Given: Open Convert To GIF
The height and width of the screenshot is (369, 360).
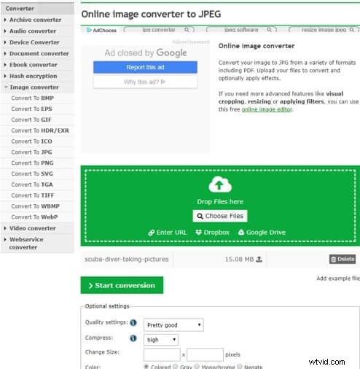Looking at the screenshot, I should click(x=31, y=120).
